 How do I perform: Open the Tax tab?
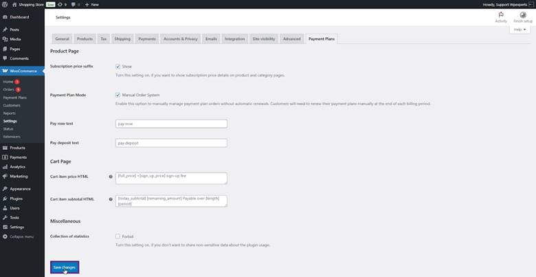(104, 39)
